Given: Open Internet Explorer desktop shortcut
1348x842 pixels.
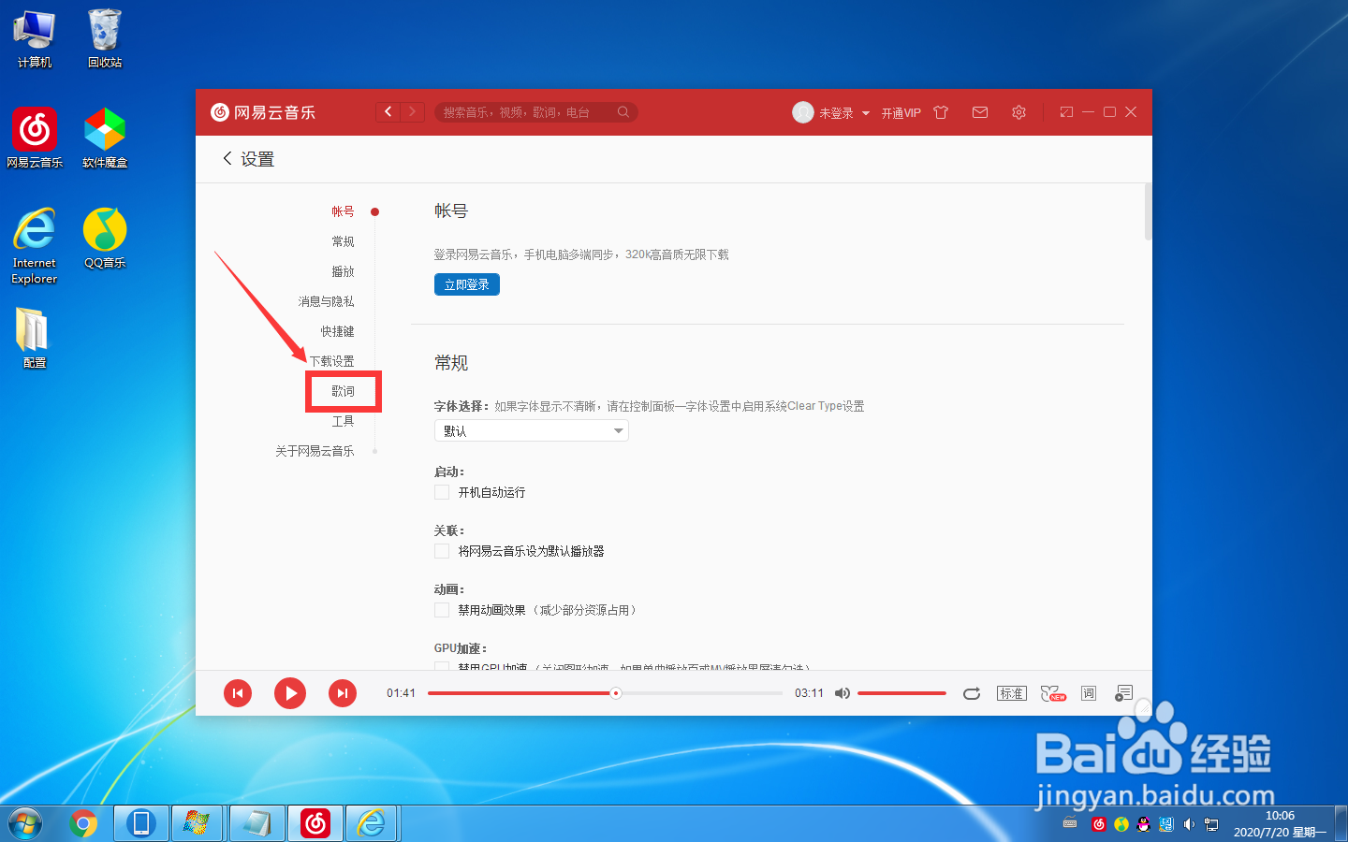Looking at the screenshot, I should pos(35,245).
